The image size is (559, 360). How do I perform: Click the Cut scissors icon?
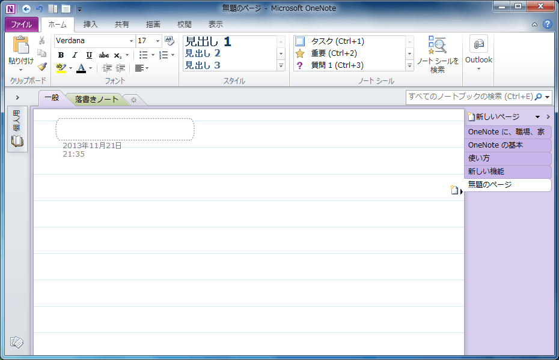42,41
